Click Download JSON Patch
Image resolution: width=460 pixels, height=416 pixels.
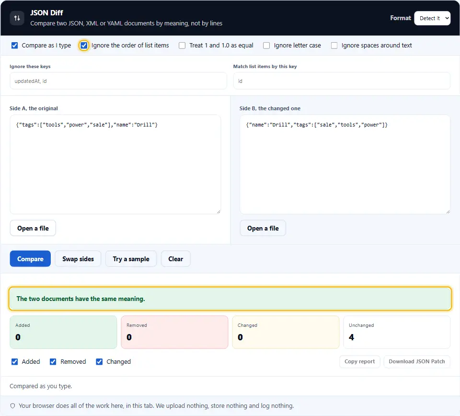pos(417,361)
